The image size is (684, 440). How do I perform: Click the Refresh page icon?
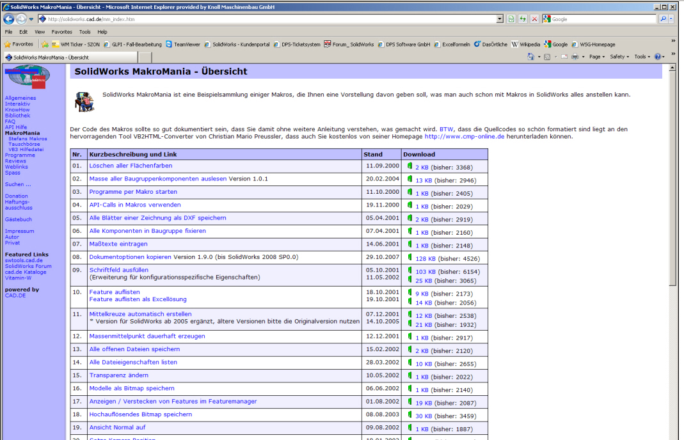[523, 19]
